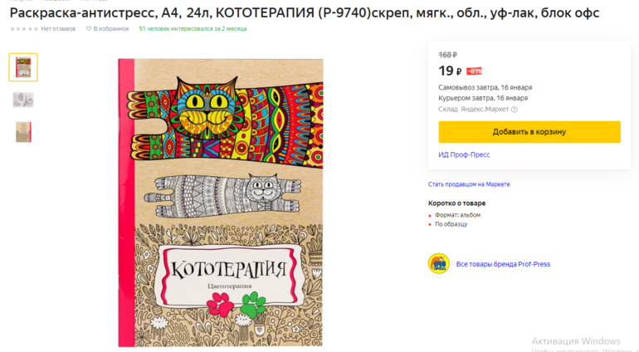The height and width of the screenshot is (352, 639).
Task: Click Курьером завтра, 16 января delivery line
Action: pos(483,98)
